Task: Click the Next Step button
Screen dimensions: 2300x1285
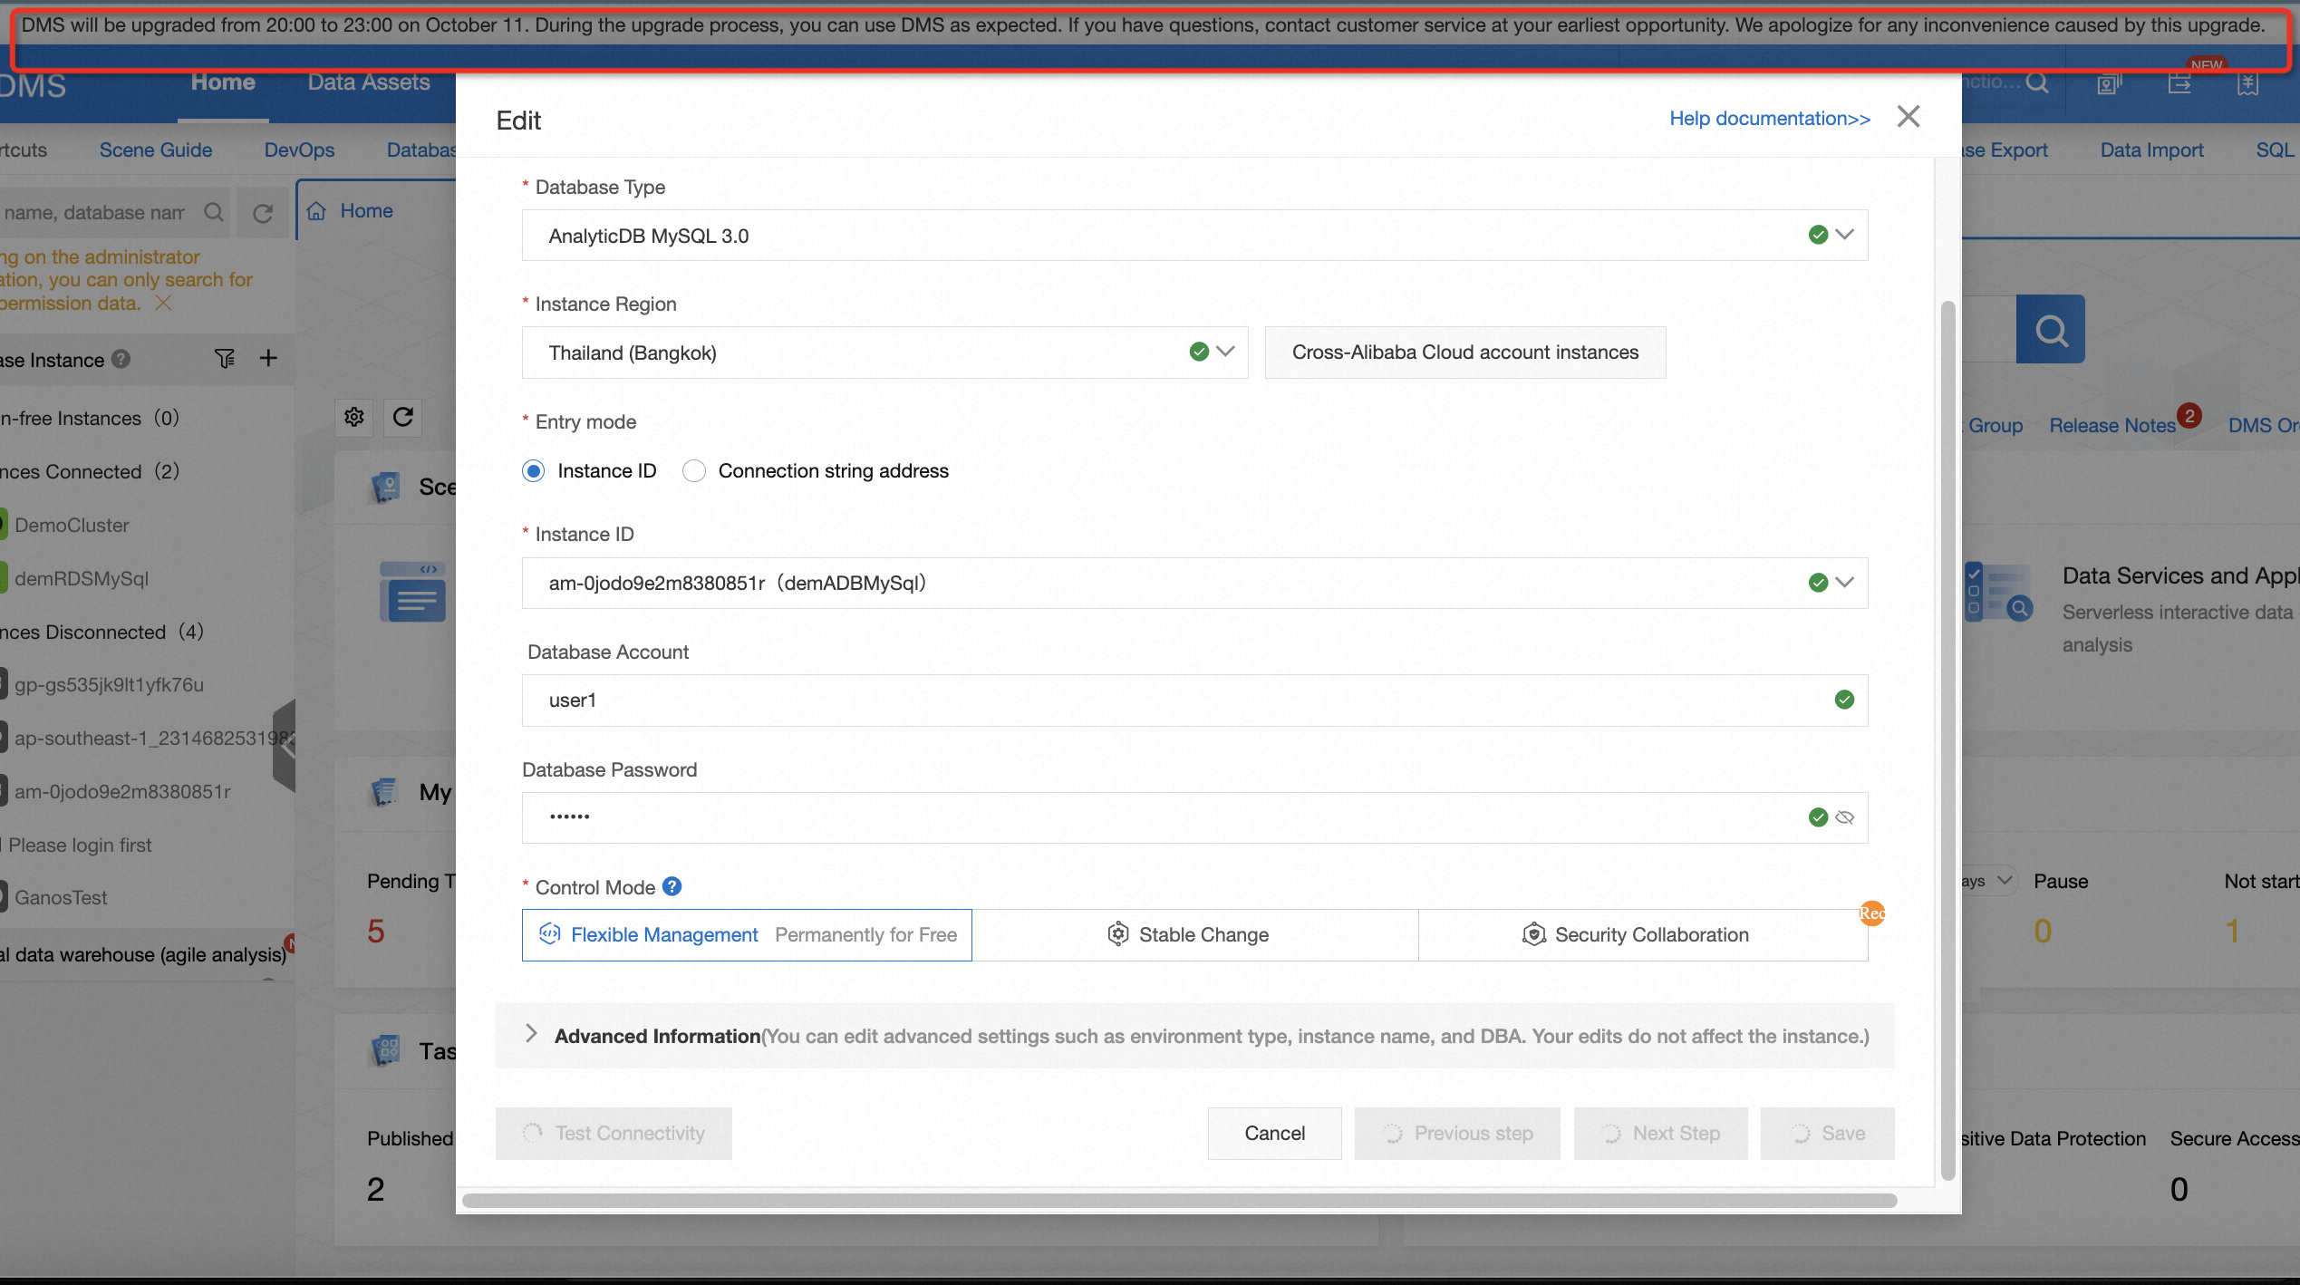Action: click(1660, 1134)
